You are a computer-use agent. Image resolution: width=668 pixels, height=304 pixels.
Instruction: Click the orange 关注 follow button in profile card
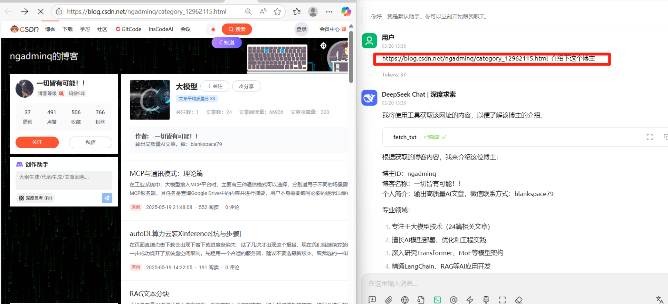pyautogui.click(x=37, y=142)
